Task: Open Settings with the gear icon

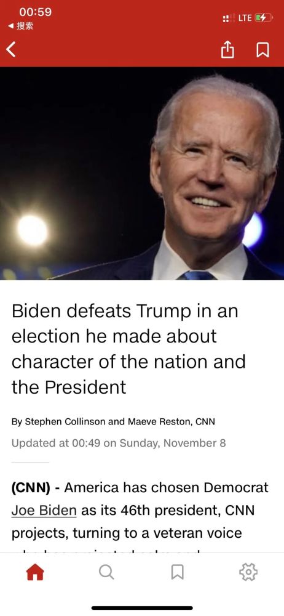Action: (x=248, y=572)
